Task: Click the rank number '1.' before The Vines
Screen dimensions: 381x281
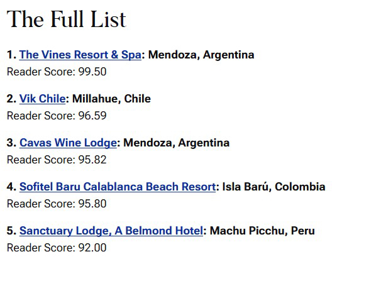Action: click(x=11, y=55)
